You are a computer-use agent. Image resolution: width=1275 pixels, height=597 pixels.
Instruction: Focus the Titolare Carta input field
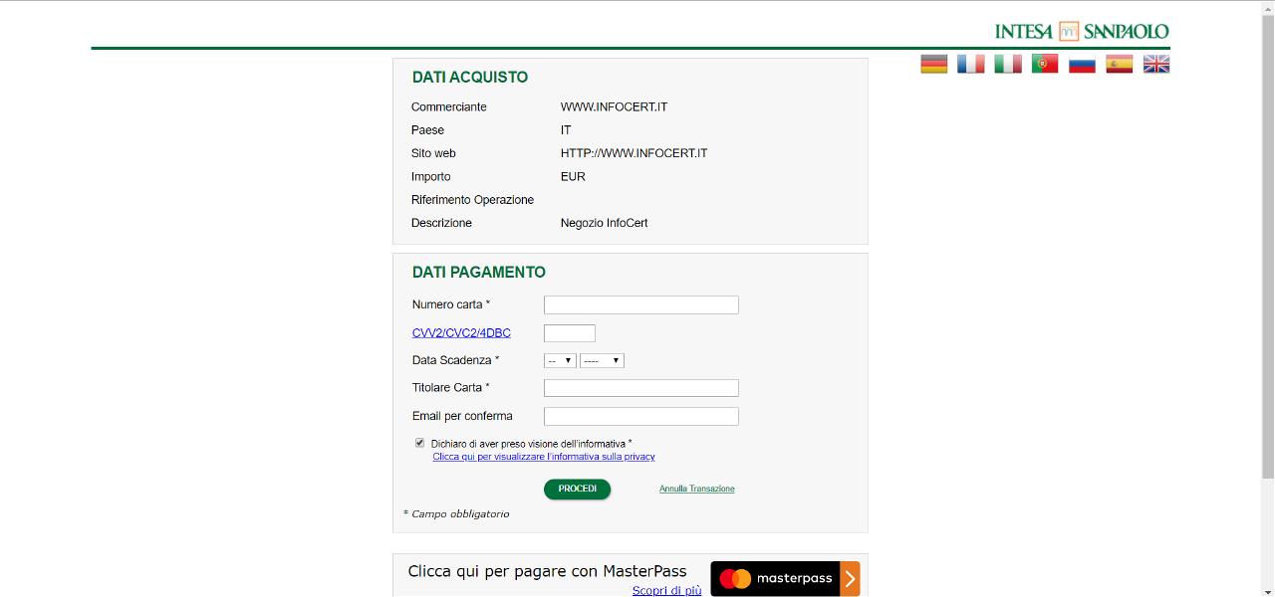pos(641,388)
